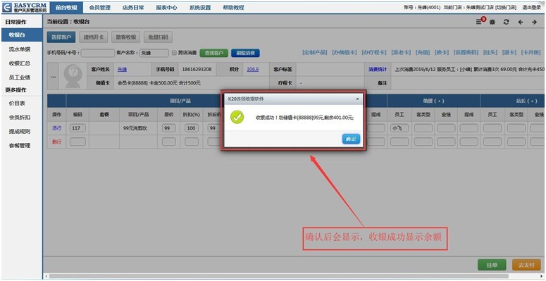546x281 pixels.
Task: Click the [定制产品] link
Action: (315, 52)
